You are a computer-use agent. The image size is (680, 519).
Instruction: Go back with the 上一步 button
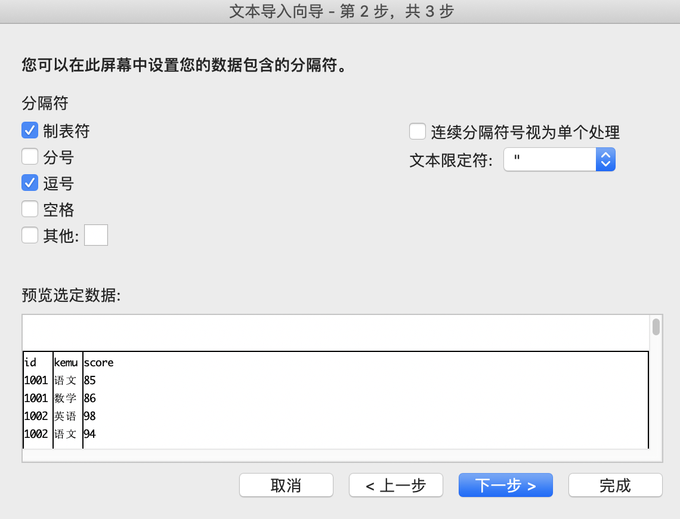tap(396, 485)
